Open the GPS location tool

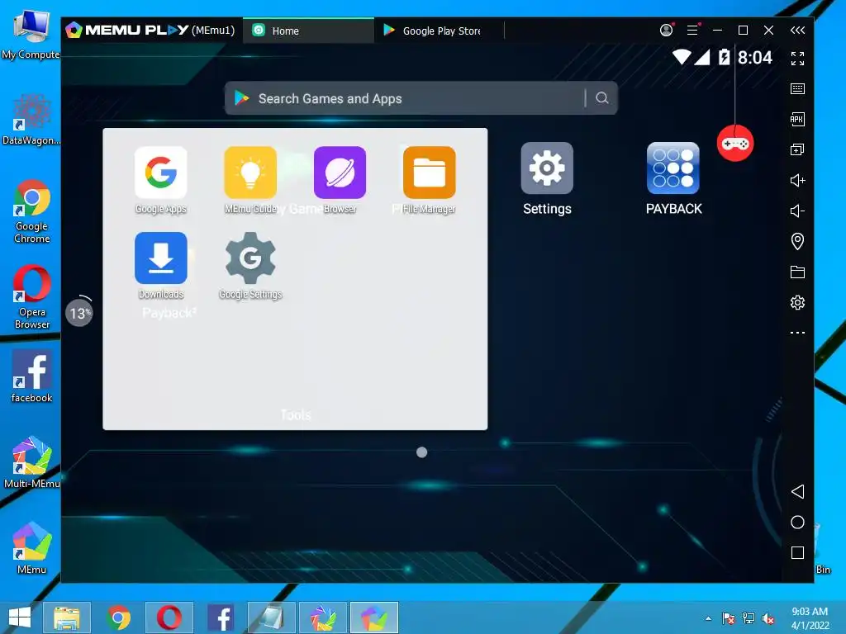(797, 241)
